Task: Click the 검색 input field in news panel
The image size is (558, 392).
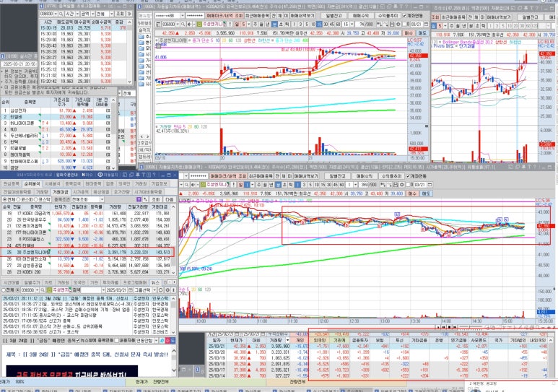Action: pyautogui.click(x=92, y=290)
